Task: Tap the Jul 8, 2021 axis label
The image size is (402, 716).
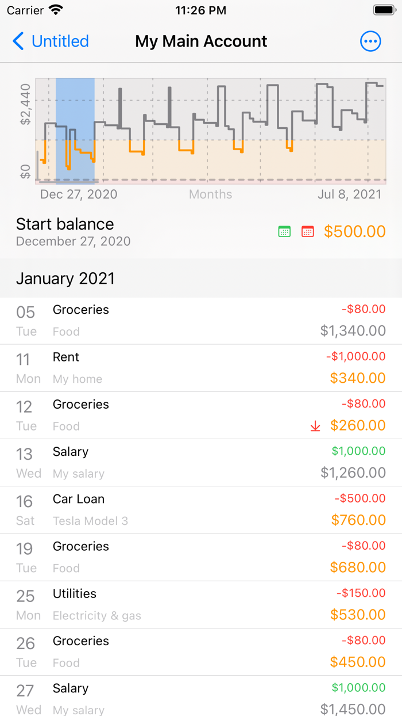Action: (351, 195)
